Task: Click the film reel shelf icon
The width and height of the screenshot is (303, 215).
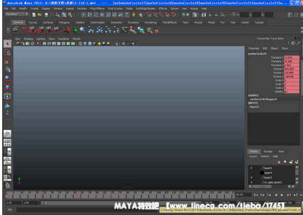Action: (x=16, y=30)
